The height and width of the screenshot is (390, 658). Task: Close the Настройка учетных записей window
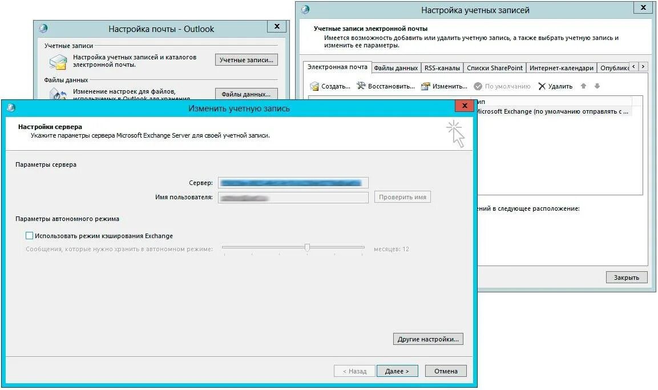tap(643, 7)
